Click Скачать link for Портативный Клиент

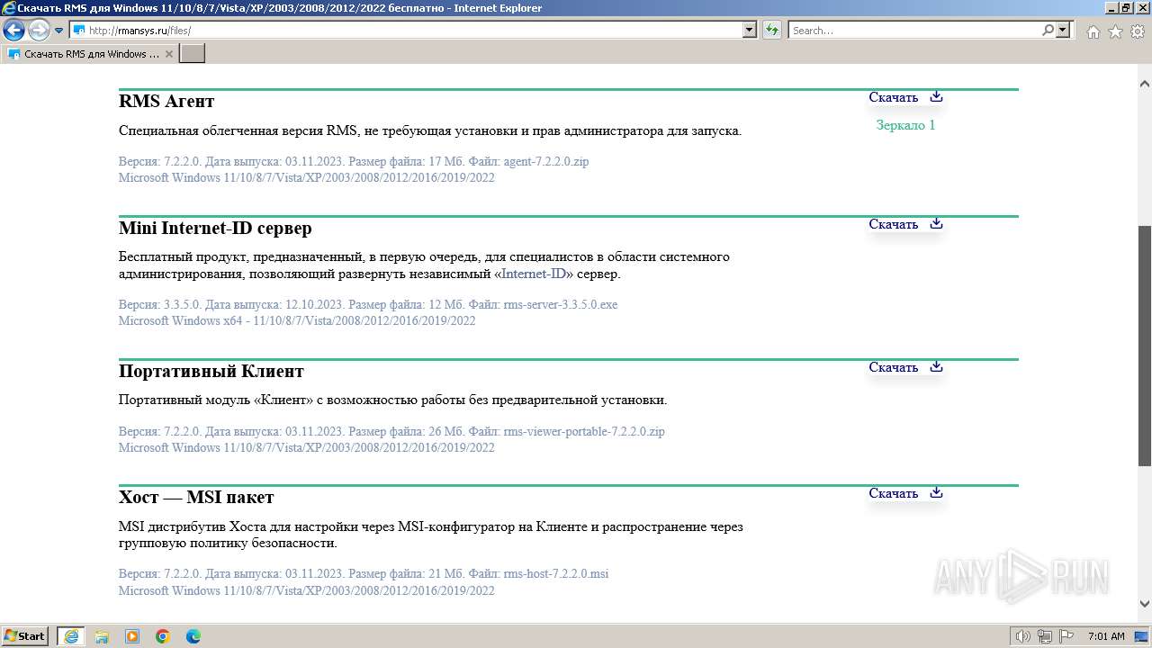point(893,367)
